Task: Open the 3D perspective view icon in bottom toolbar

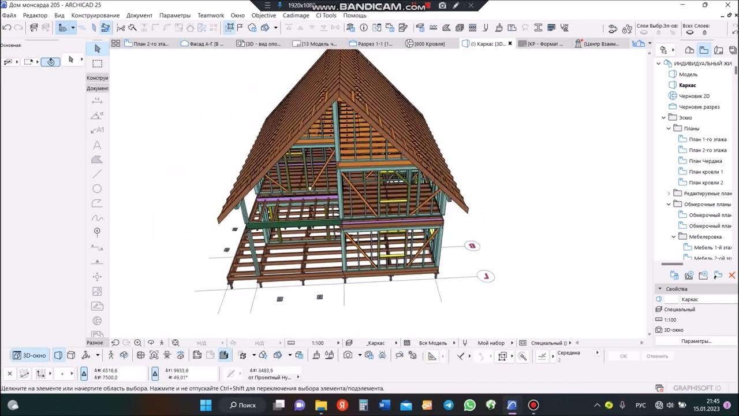Action: click(58, 355)
